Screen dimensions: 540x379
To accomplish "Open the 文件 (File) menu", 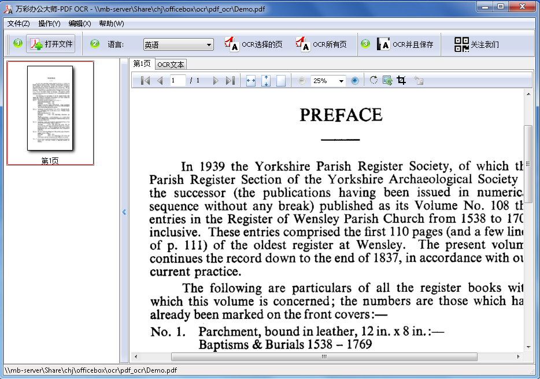I will tap(19, 24).
